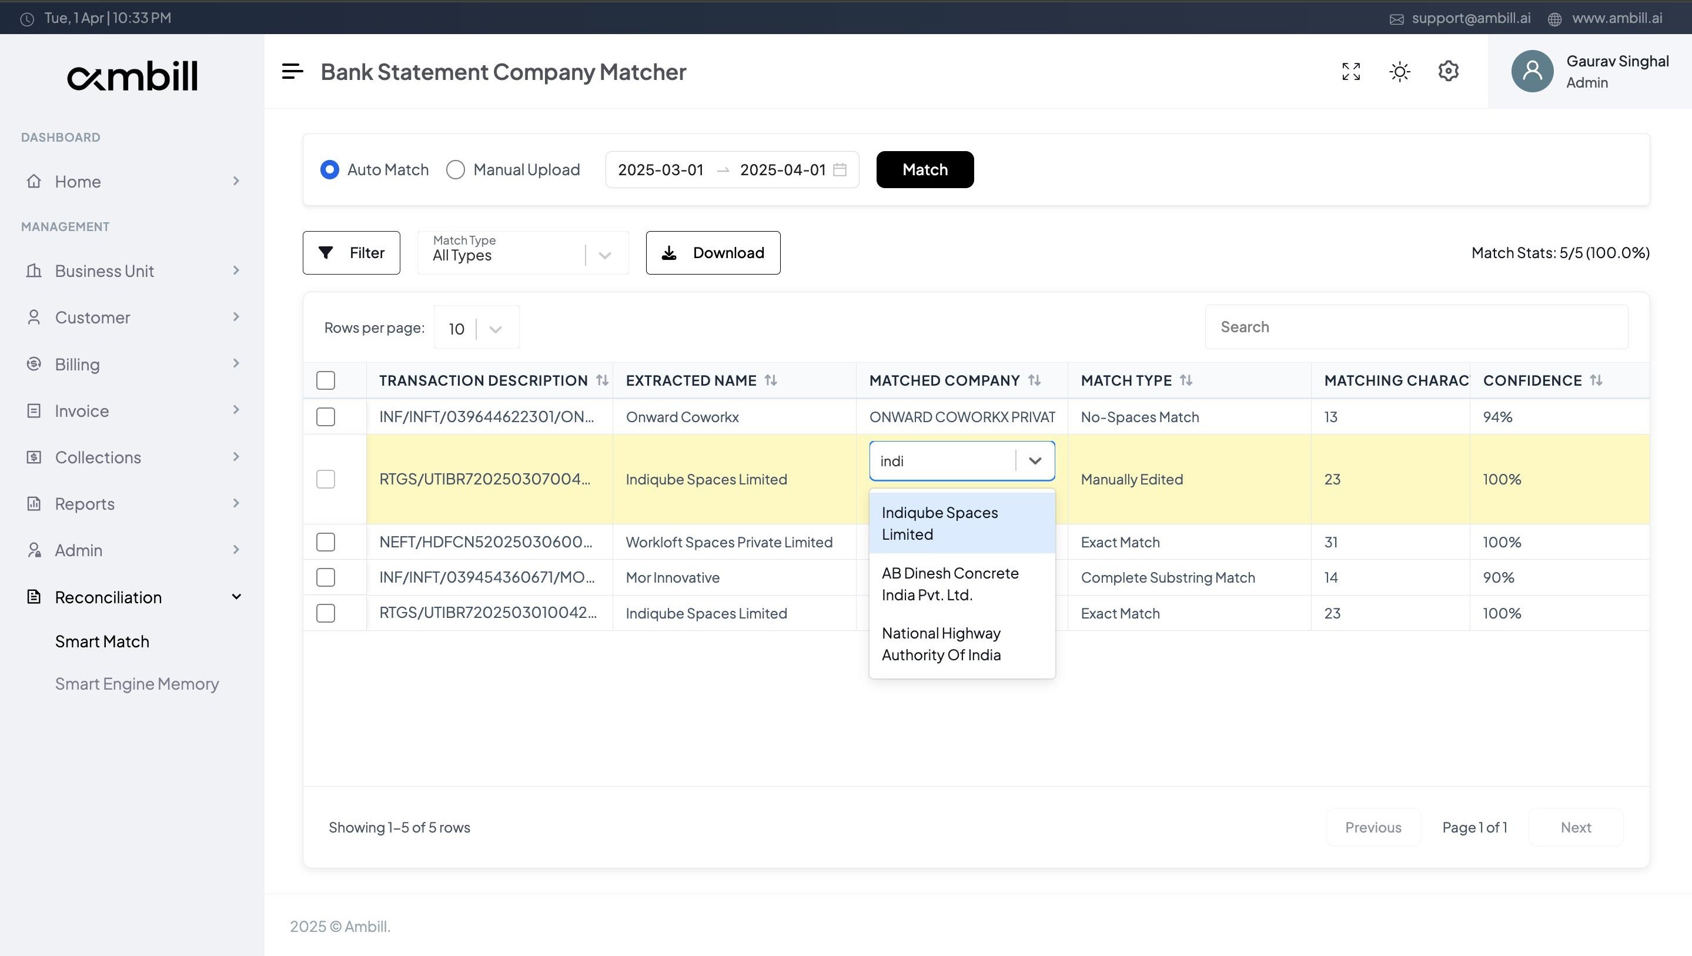
Task: Choose National Highway Authority Of India
Action: tap(962, 644)
